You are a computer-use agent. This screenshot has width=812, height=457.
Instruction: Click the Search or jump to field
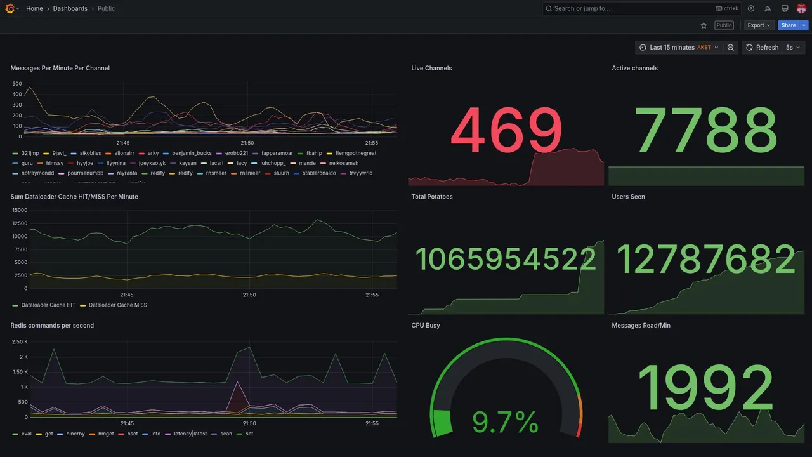click(x=642, y=8)
